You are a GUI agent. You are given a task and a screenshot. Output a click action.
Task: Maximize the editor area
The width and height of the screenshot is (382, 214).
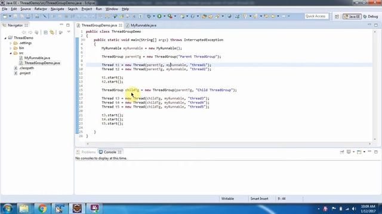pos(376,25)
